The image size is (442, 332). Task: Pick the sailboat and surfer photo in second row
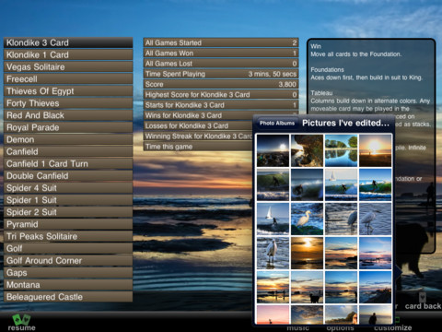point(341,184)
